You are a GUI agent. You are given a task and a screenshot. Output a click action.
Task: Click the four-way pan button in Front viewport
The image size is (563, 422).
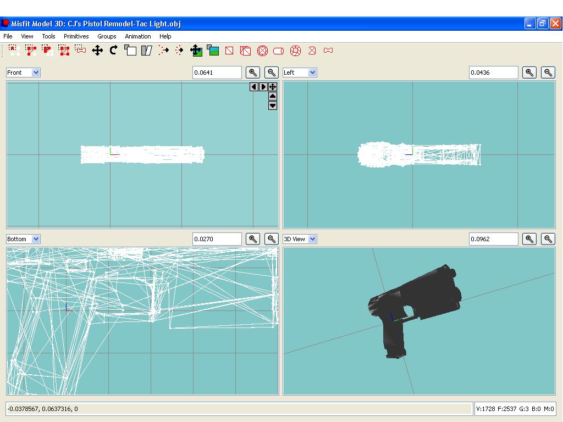click(273, 87)
